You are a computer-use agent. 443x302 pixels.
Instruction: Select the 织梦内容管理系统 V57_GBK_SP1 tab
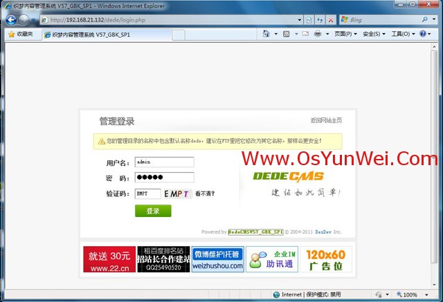pyautogui.click(x=107, y=35)
